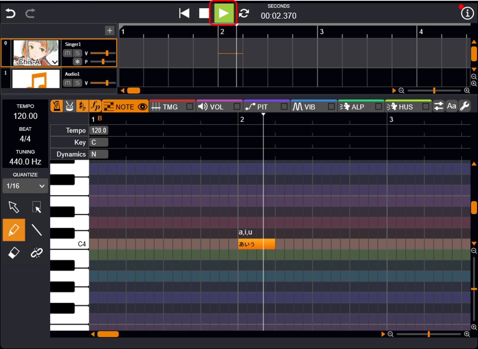The image size is (478, 349).
Task: Click the green Play button
Action: (224, 13)
